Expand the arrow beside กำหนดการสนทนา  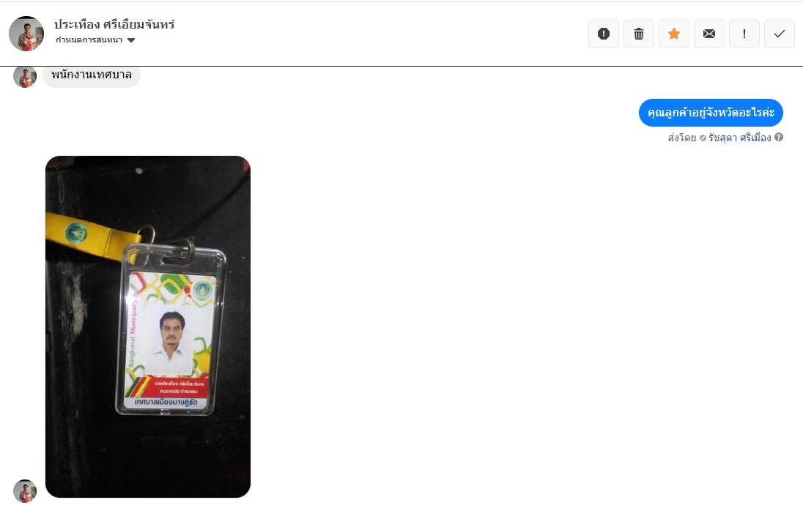pyautogui.click(x=131, y=40)
